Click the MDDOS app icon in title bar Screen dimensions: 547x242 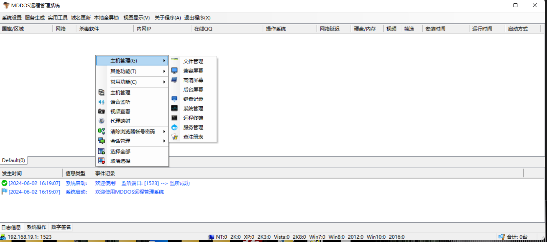(6, 5)
